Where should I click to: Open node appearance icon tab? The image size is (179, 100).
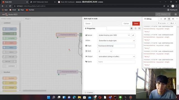pyautogui.click(x=139, y=28)
